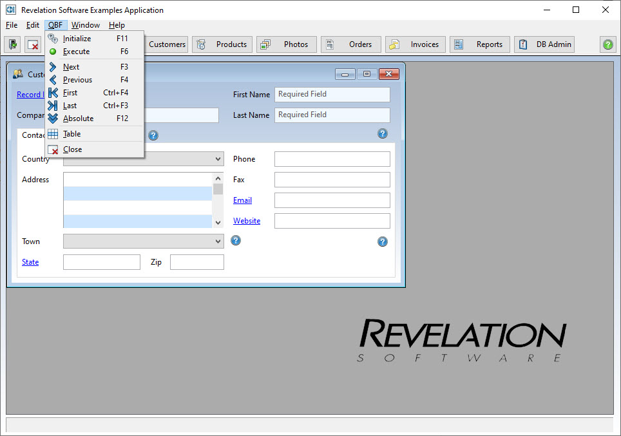Screen dimensions: 621x436
Task: Click the Website link label
Action: point(247,221)
